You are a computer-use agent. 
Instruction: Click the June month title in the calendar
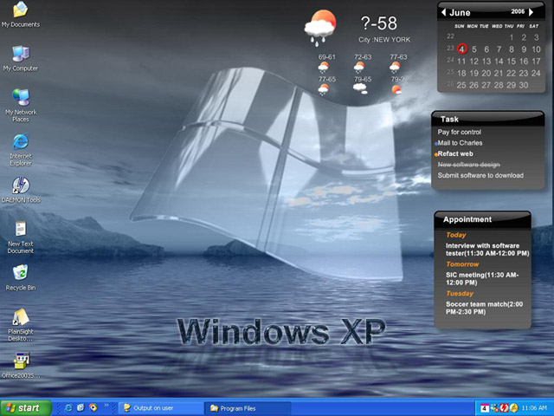(x=460, y=13)
